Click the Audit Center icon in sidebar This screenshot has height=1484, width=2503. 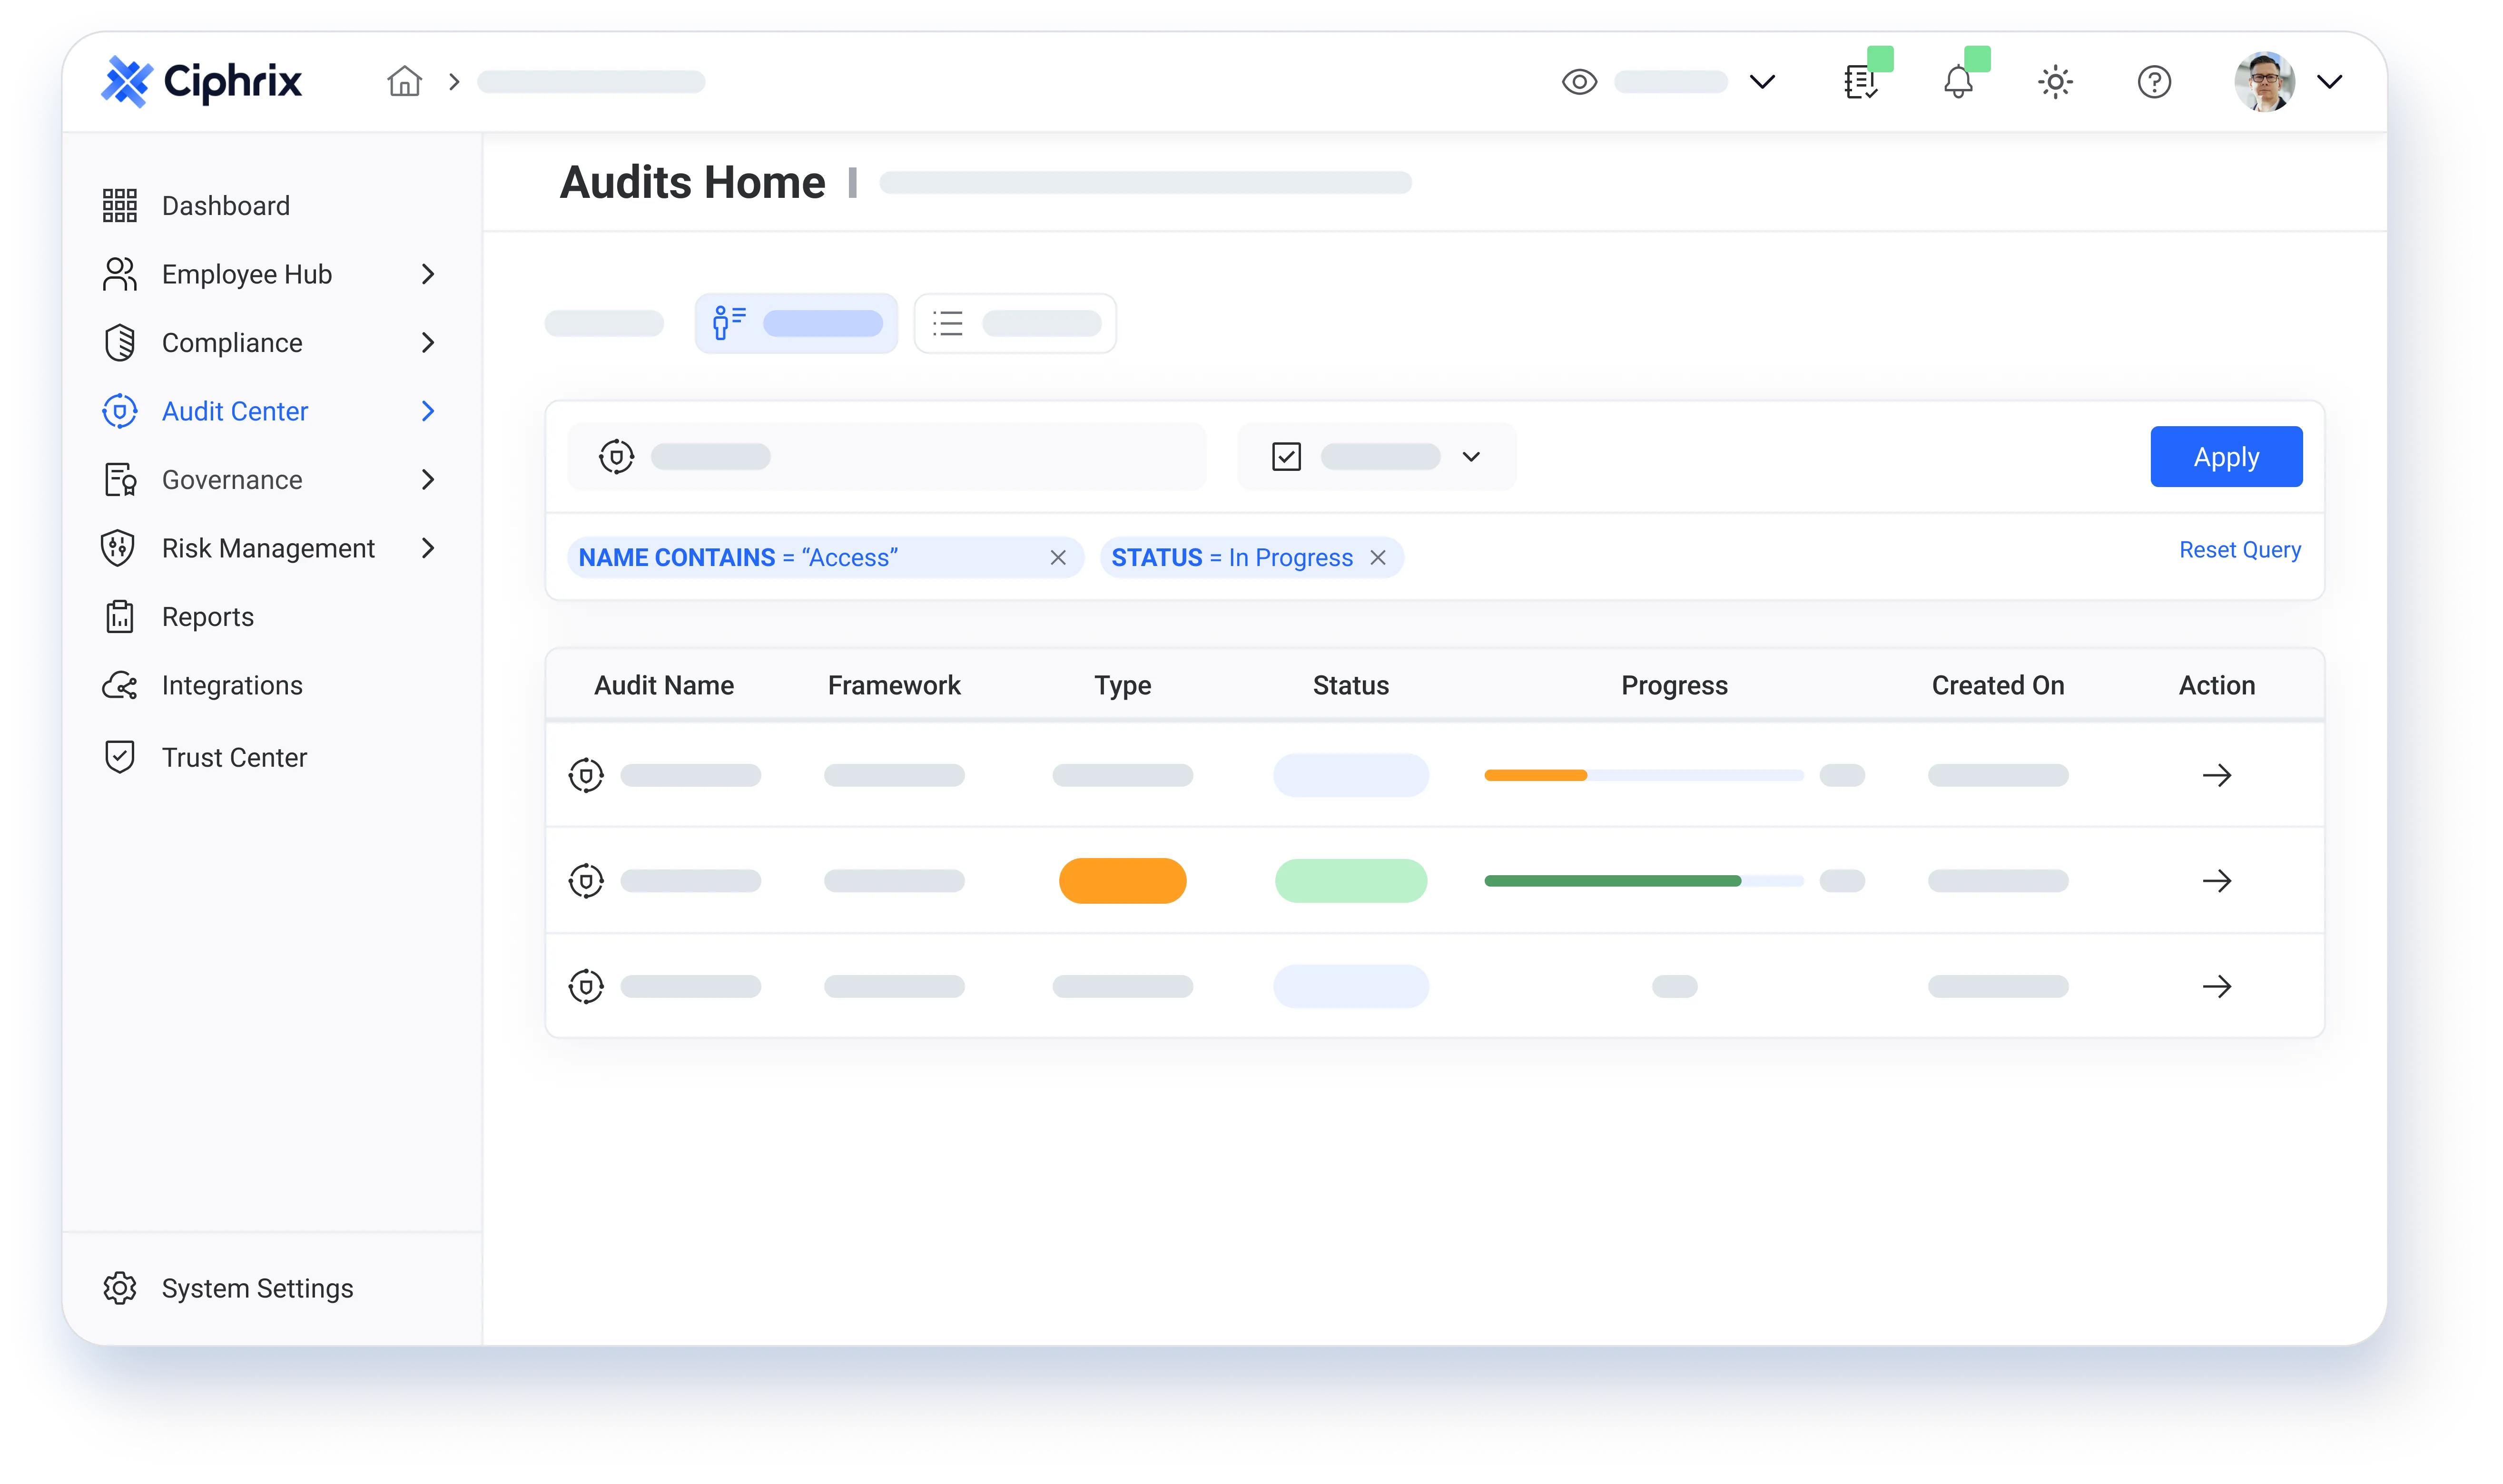click(x=119, y=411)
